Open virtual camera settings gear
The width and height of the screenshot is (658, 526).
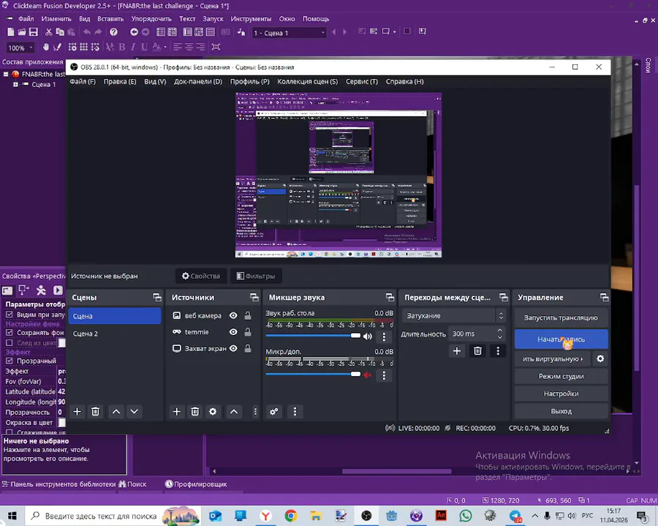pyautogui.click(x=600, y=359)
